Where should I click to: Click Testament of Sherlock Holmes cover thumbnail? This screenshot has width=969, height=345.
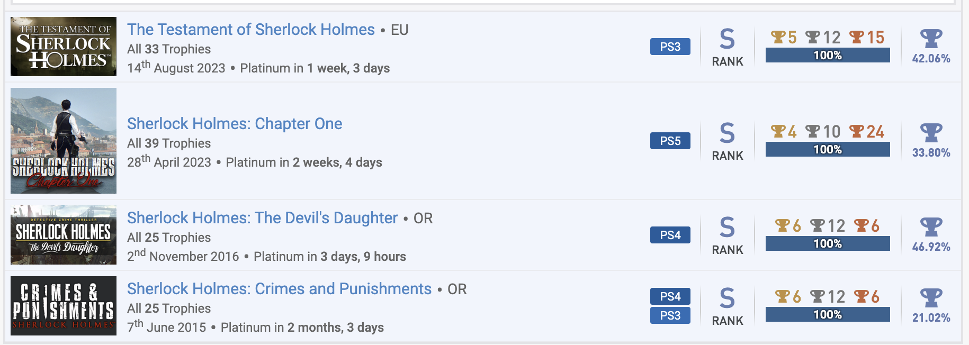64,47
